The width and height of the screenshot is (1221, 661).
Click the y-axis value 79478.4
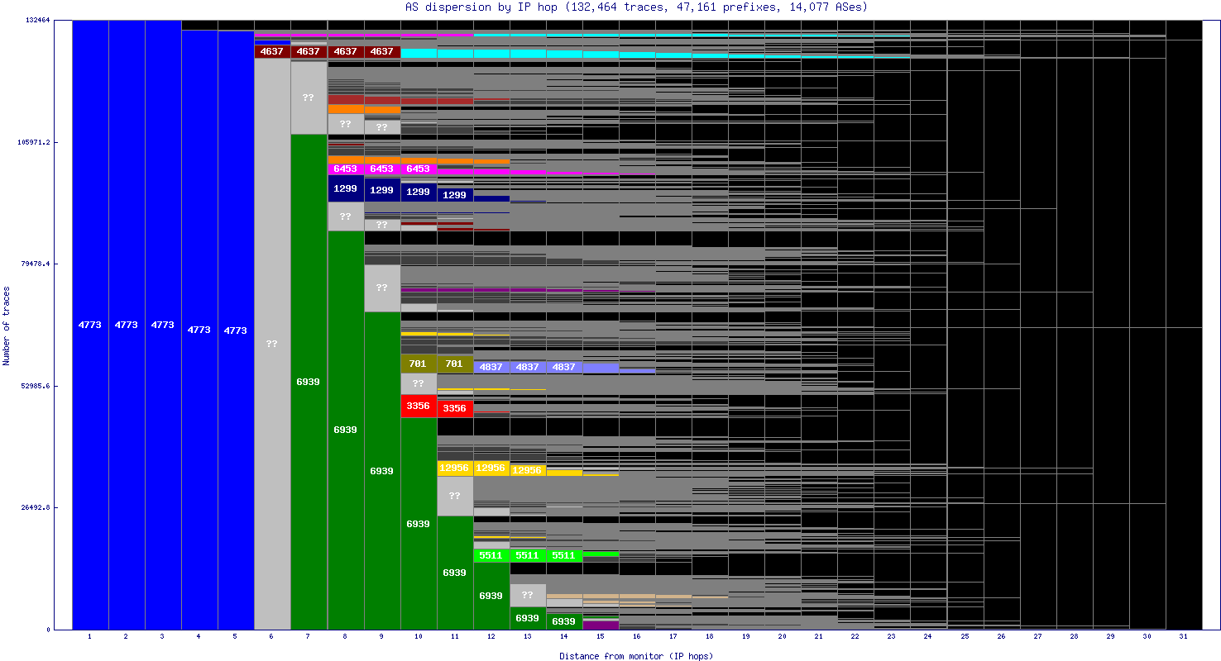36,264
